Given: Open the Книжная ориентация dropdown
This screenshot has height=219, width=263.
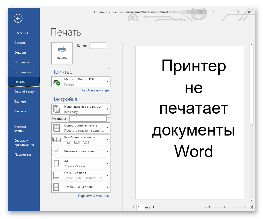Looking at the screenshot, I should 81,151.
